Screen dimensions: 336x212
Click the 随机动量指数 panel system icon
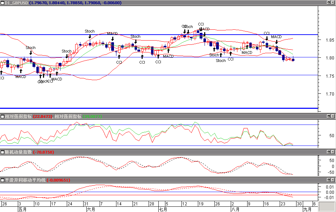click(x=2, y=152)
